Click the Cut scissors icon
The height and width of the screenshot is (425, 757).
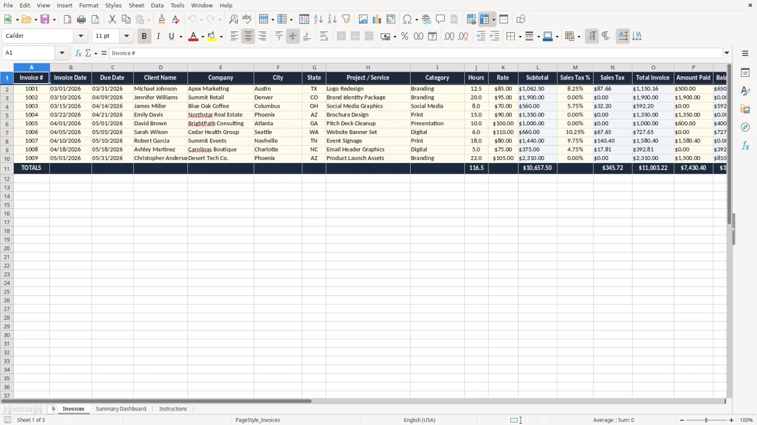112,20
